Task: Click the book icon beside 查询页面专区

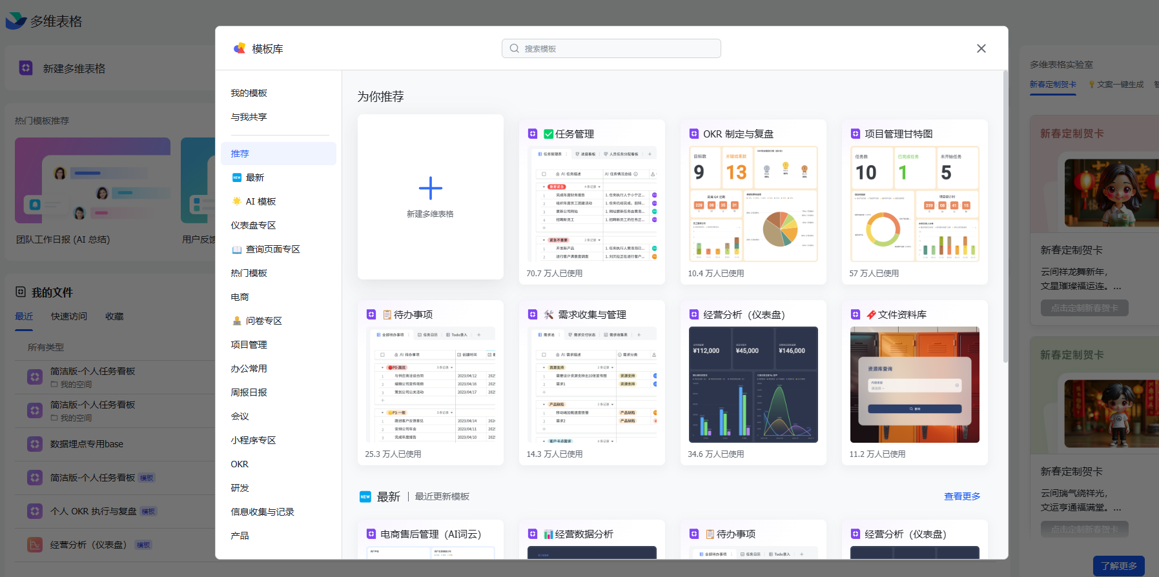Action: point(237,249)
